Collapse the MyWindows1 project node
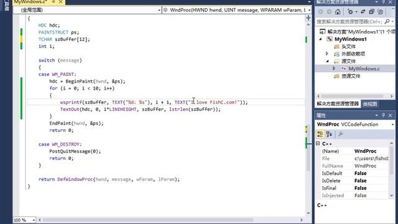The image size is (398, 224). coord(321,39)
